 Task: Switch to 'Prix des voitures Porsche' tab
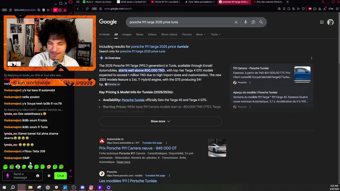coord(268,2)
